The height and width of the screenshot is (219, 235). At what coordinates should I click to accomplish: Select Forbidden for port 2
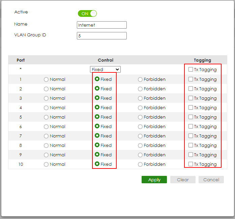click(140, 89)
